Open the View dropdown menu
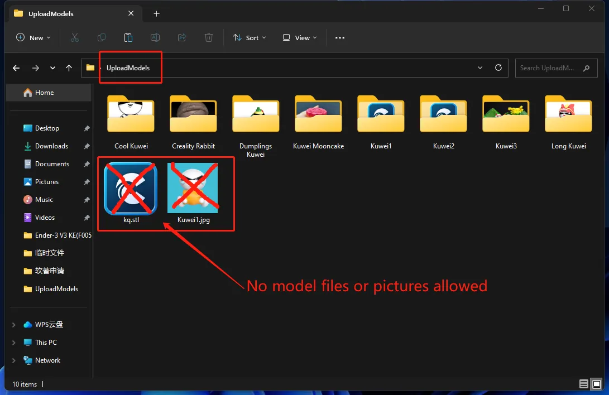Image resolution: width=609 pixels, height=395 pixels. [300, 37]
